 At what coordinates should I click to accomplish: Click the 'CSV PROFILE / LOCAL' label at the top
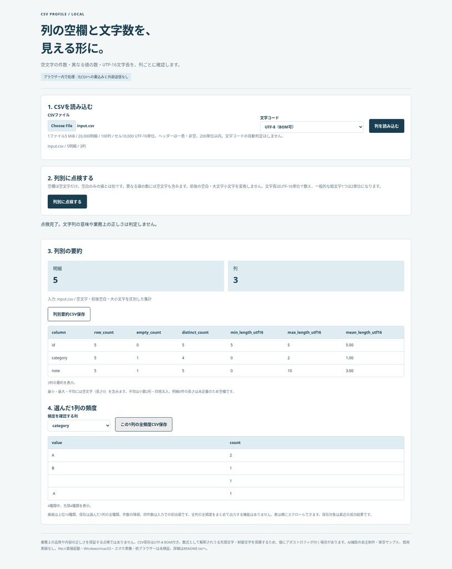(x=62, y=14)
